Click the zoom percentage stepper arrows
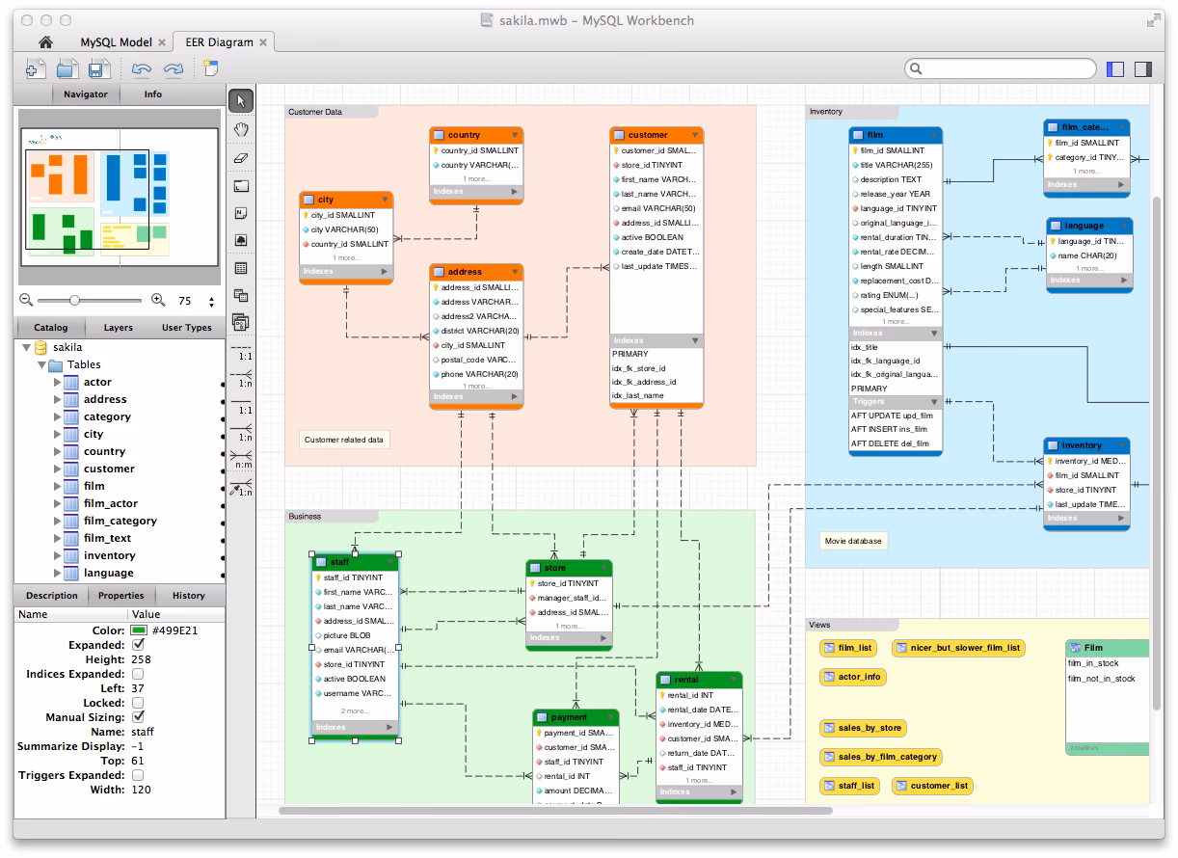1178x858 pixels. [x=212, y=302]
